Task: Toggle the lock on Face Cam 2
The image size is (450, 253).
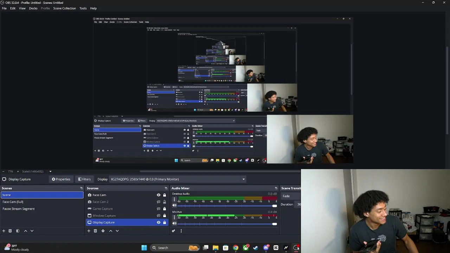Action: [x=164, y=202]
